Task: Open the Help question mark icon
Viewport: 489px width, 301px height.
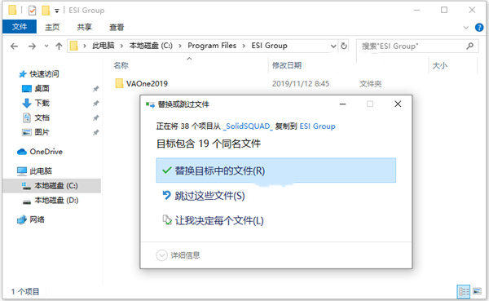Action: pos(479,28)
